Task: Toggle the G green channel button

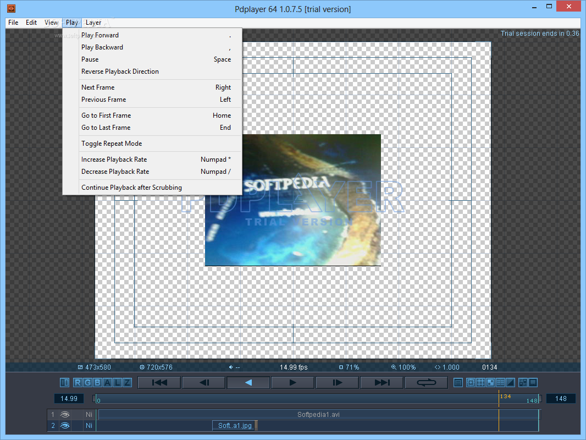Action: click(87, 382)
